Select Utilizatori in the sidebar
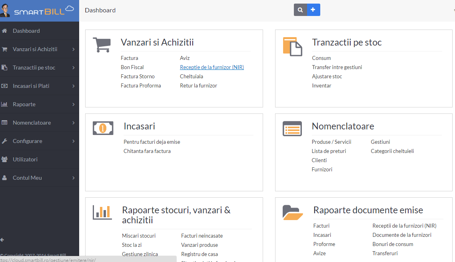Viewport: 455px width, 262px height. pyautogui.click(x=40, y=159)
